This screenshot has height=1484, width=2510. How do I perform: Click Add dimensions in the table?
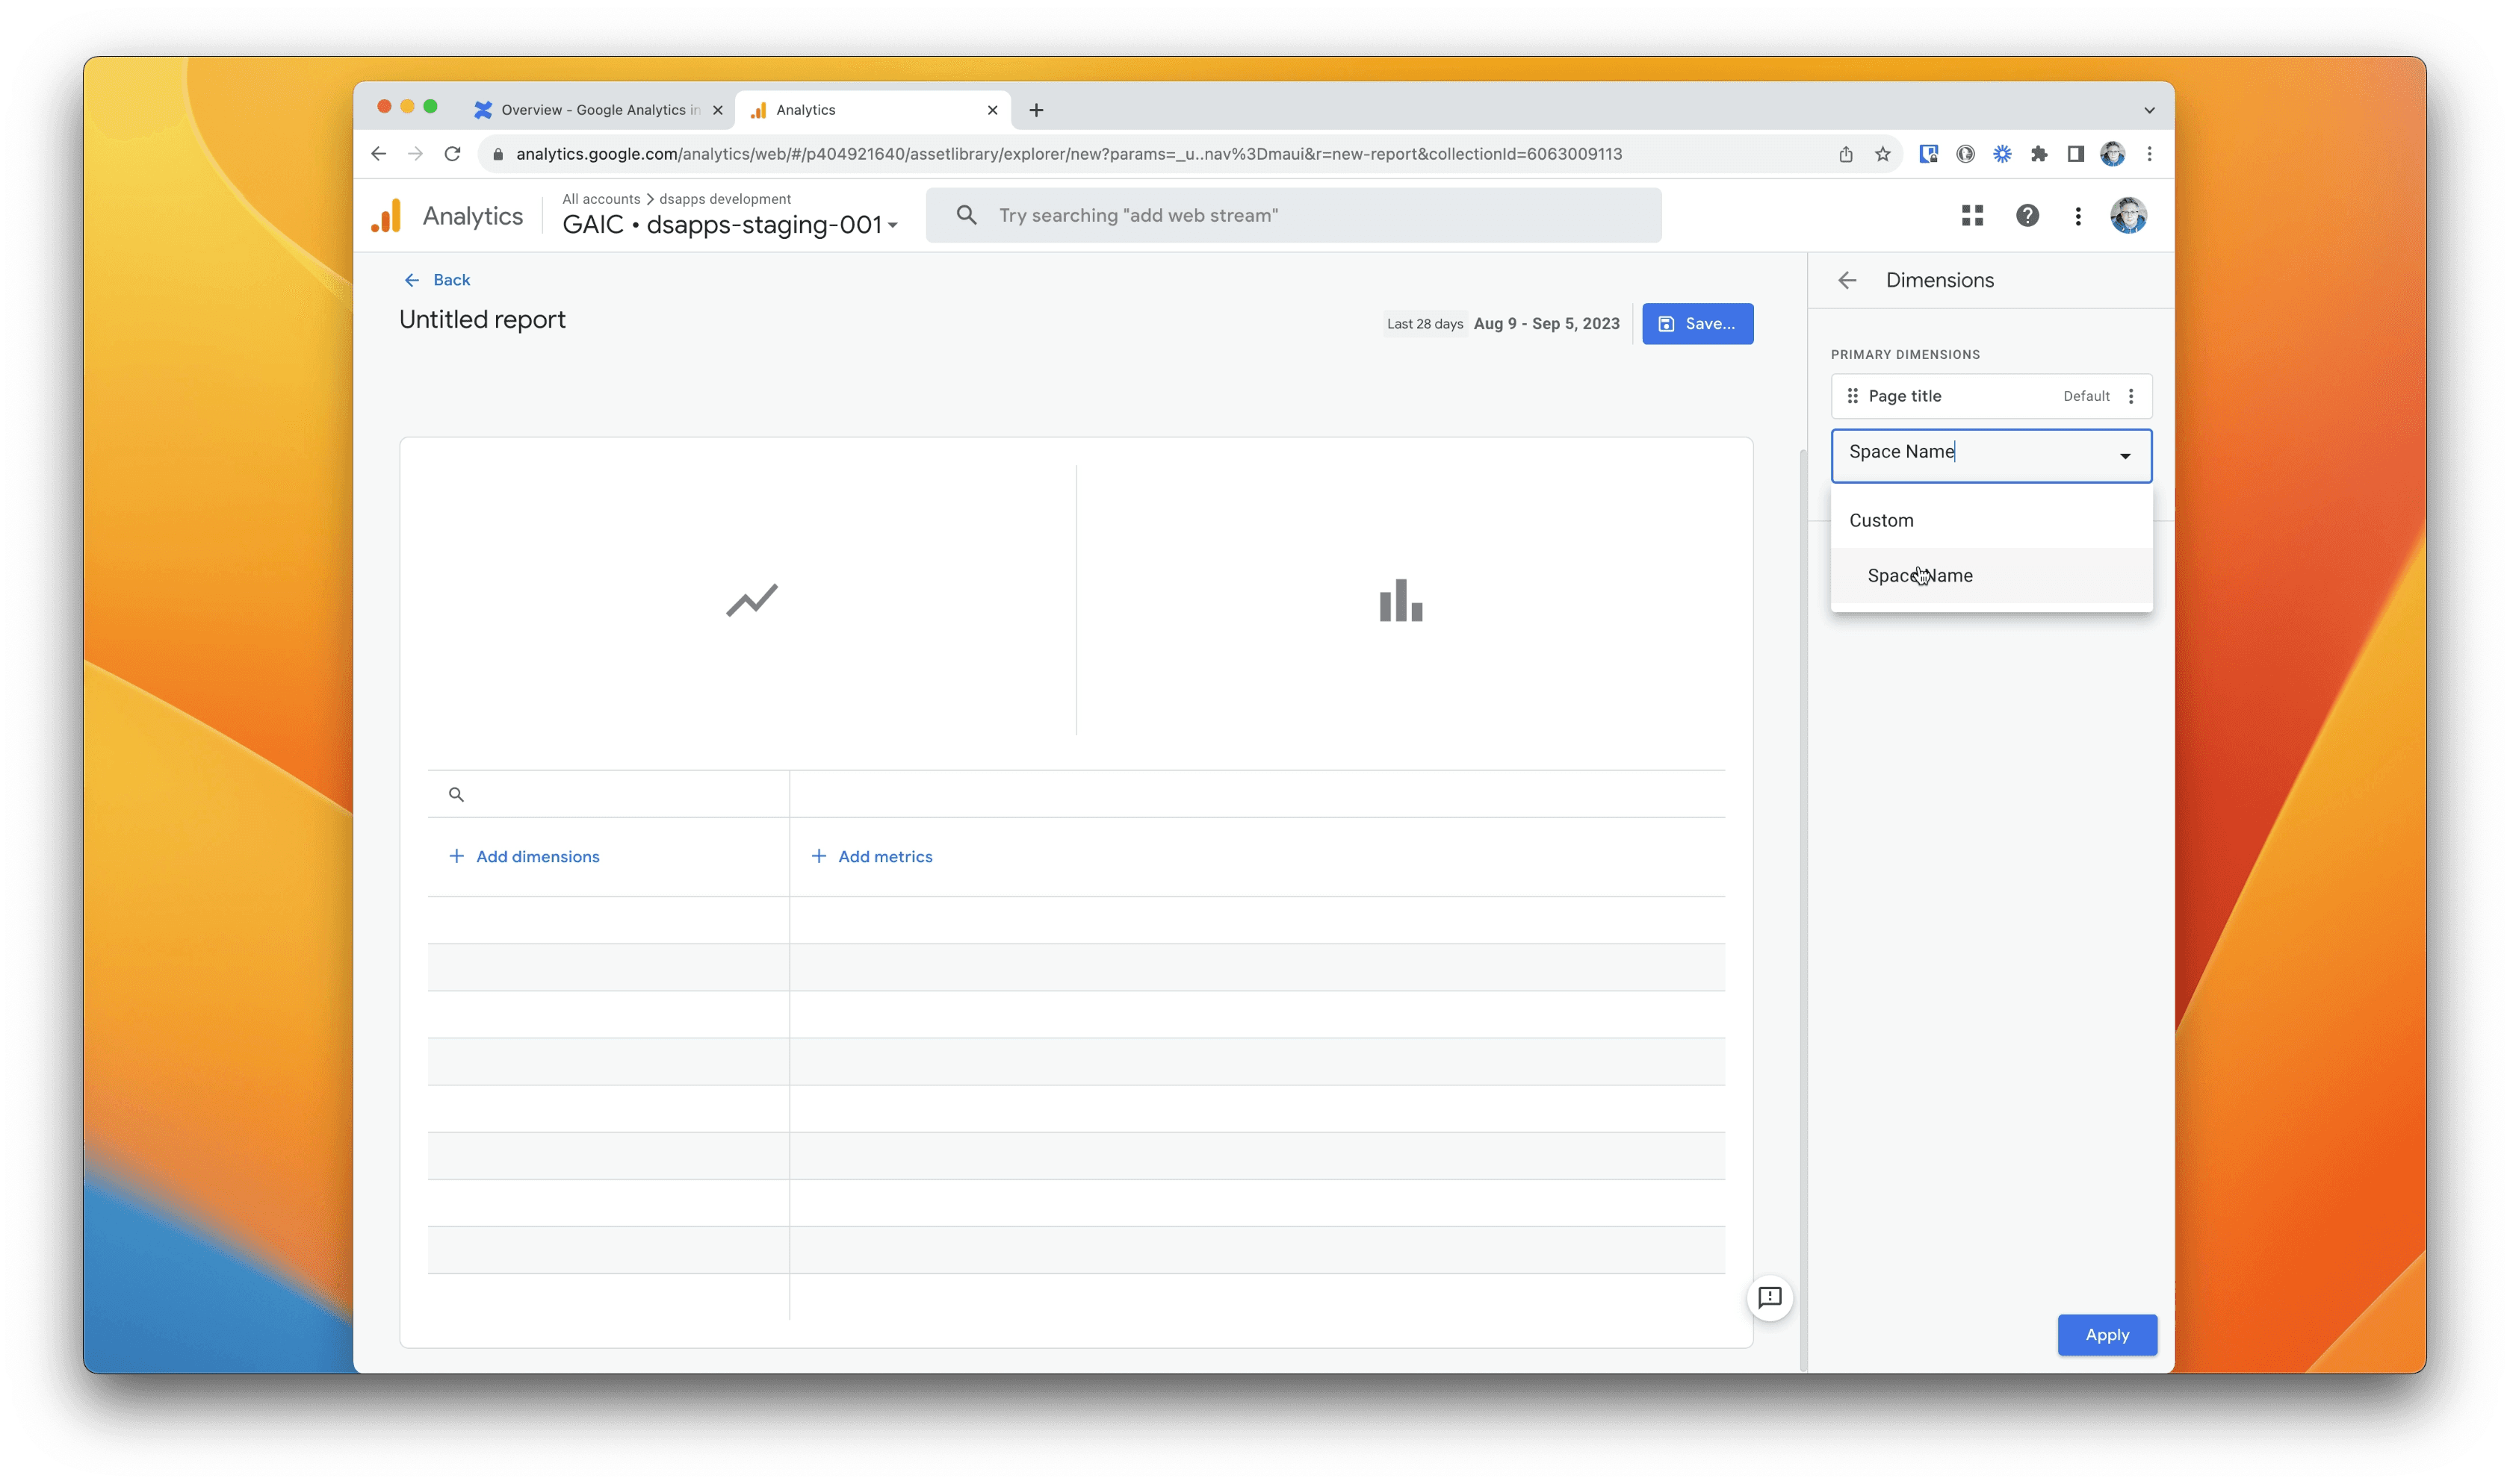point(524,857)
